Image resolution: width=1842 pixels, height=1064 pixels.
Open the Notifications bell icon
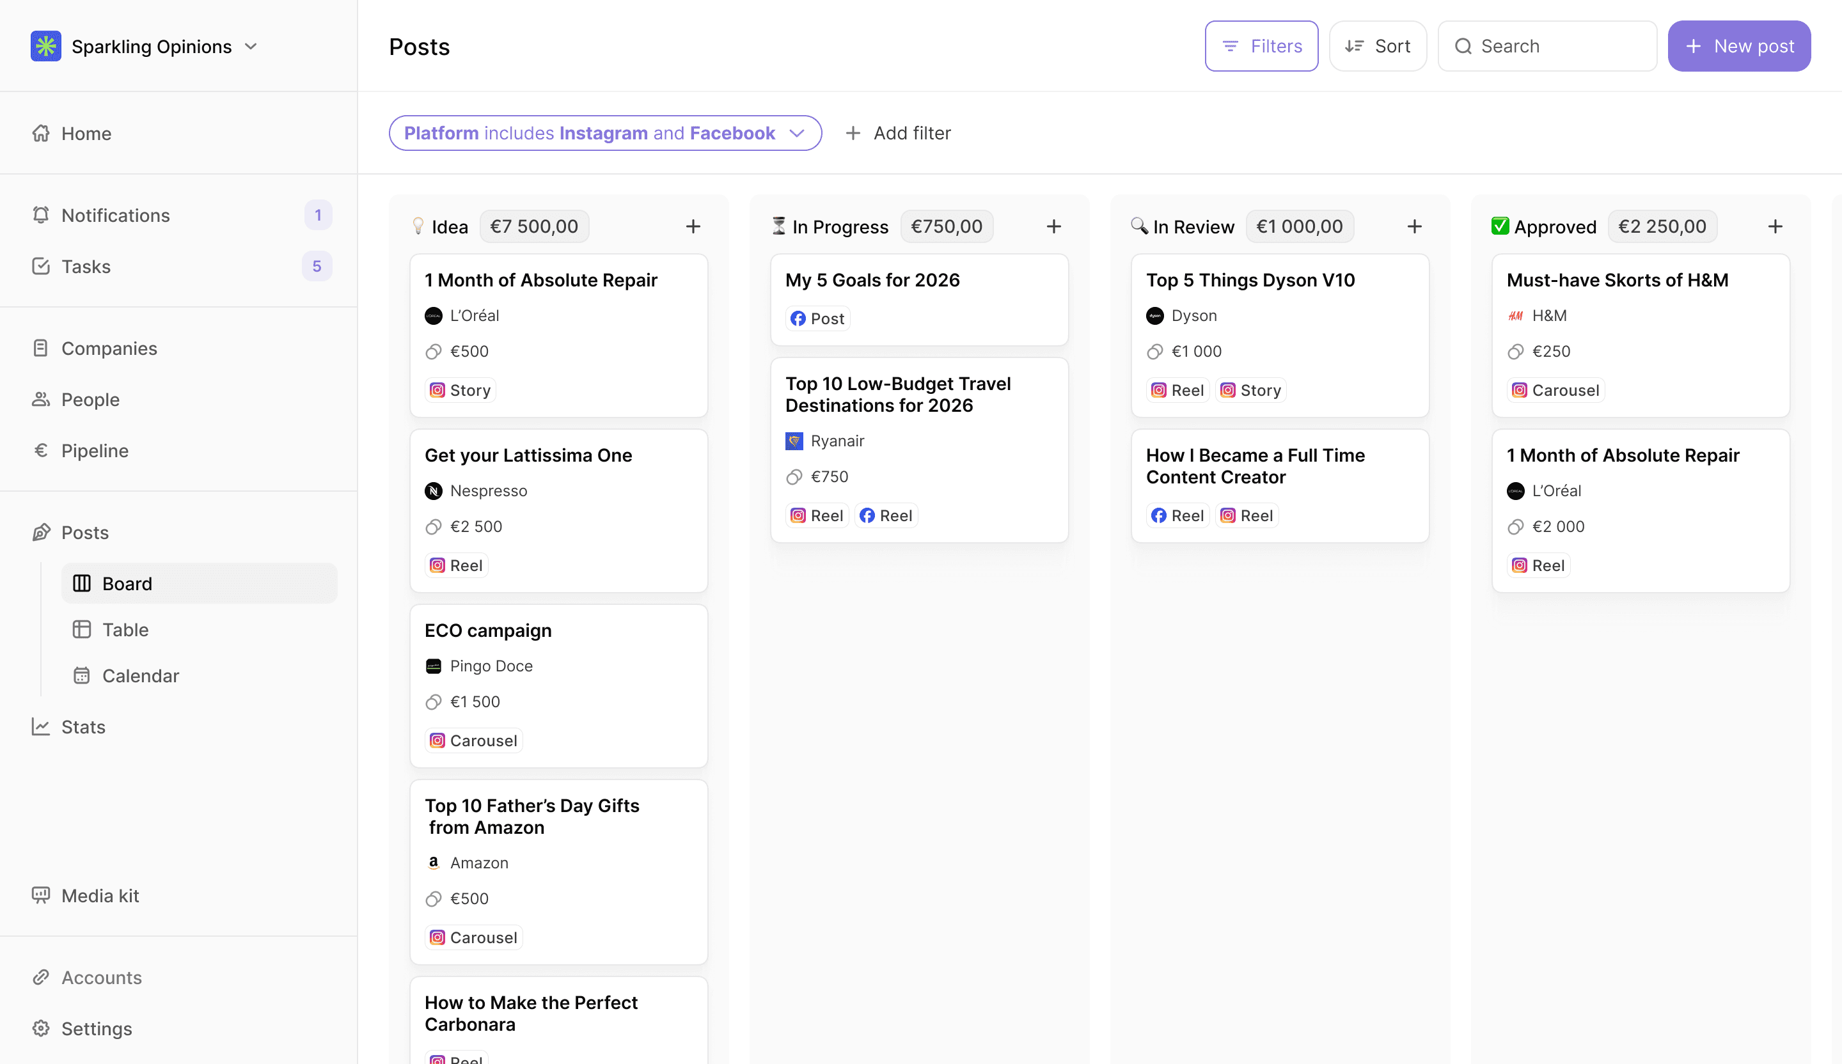[x=42, y=214]
